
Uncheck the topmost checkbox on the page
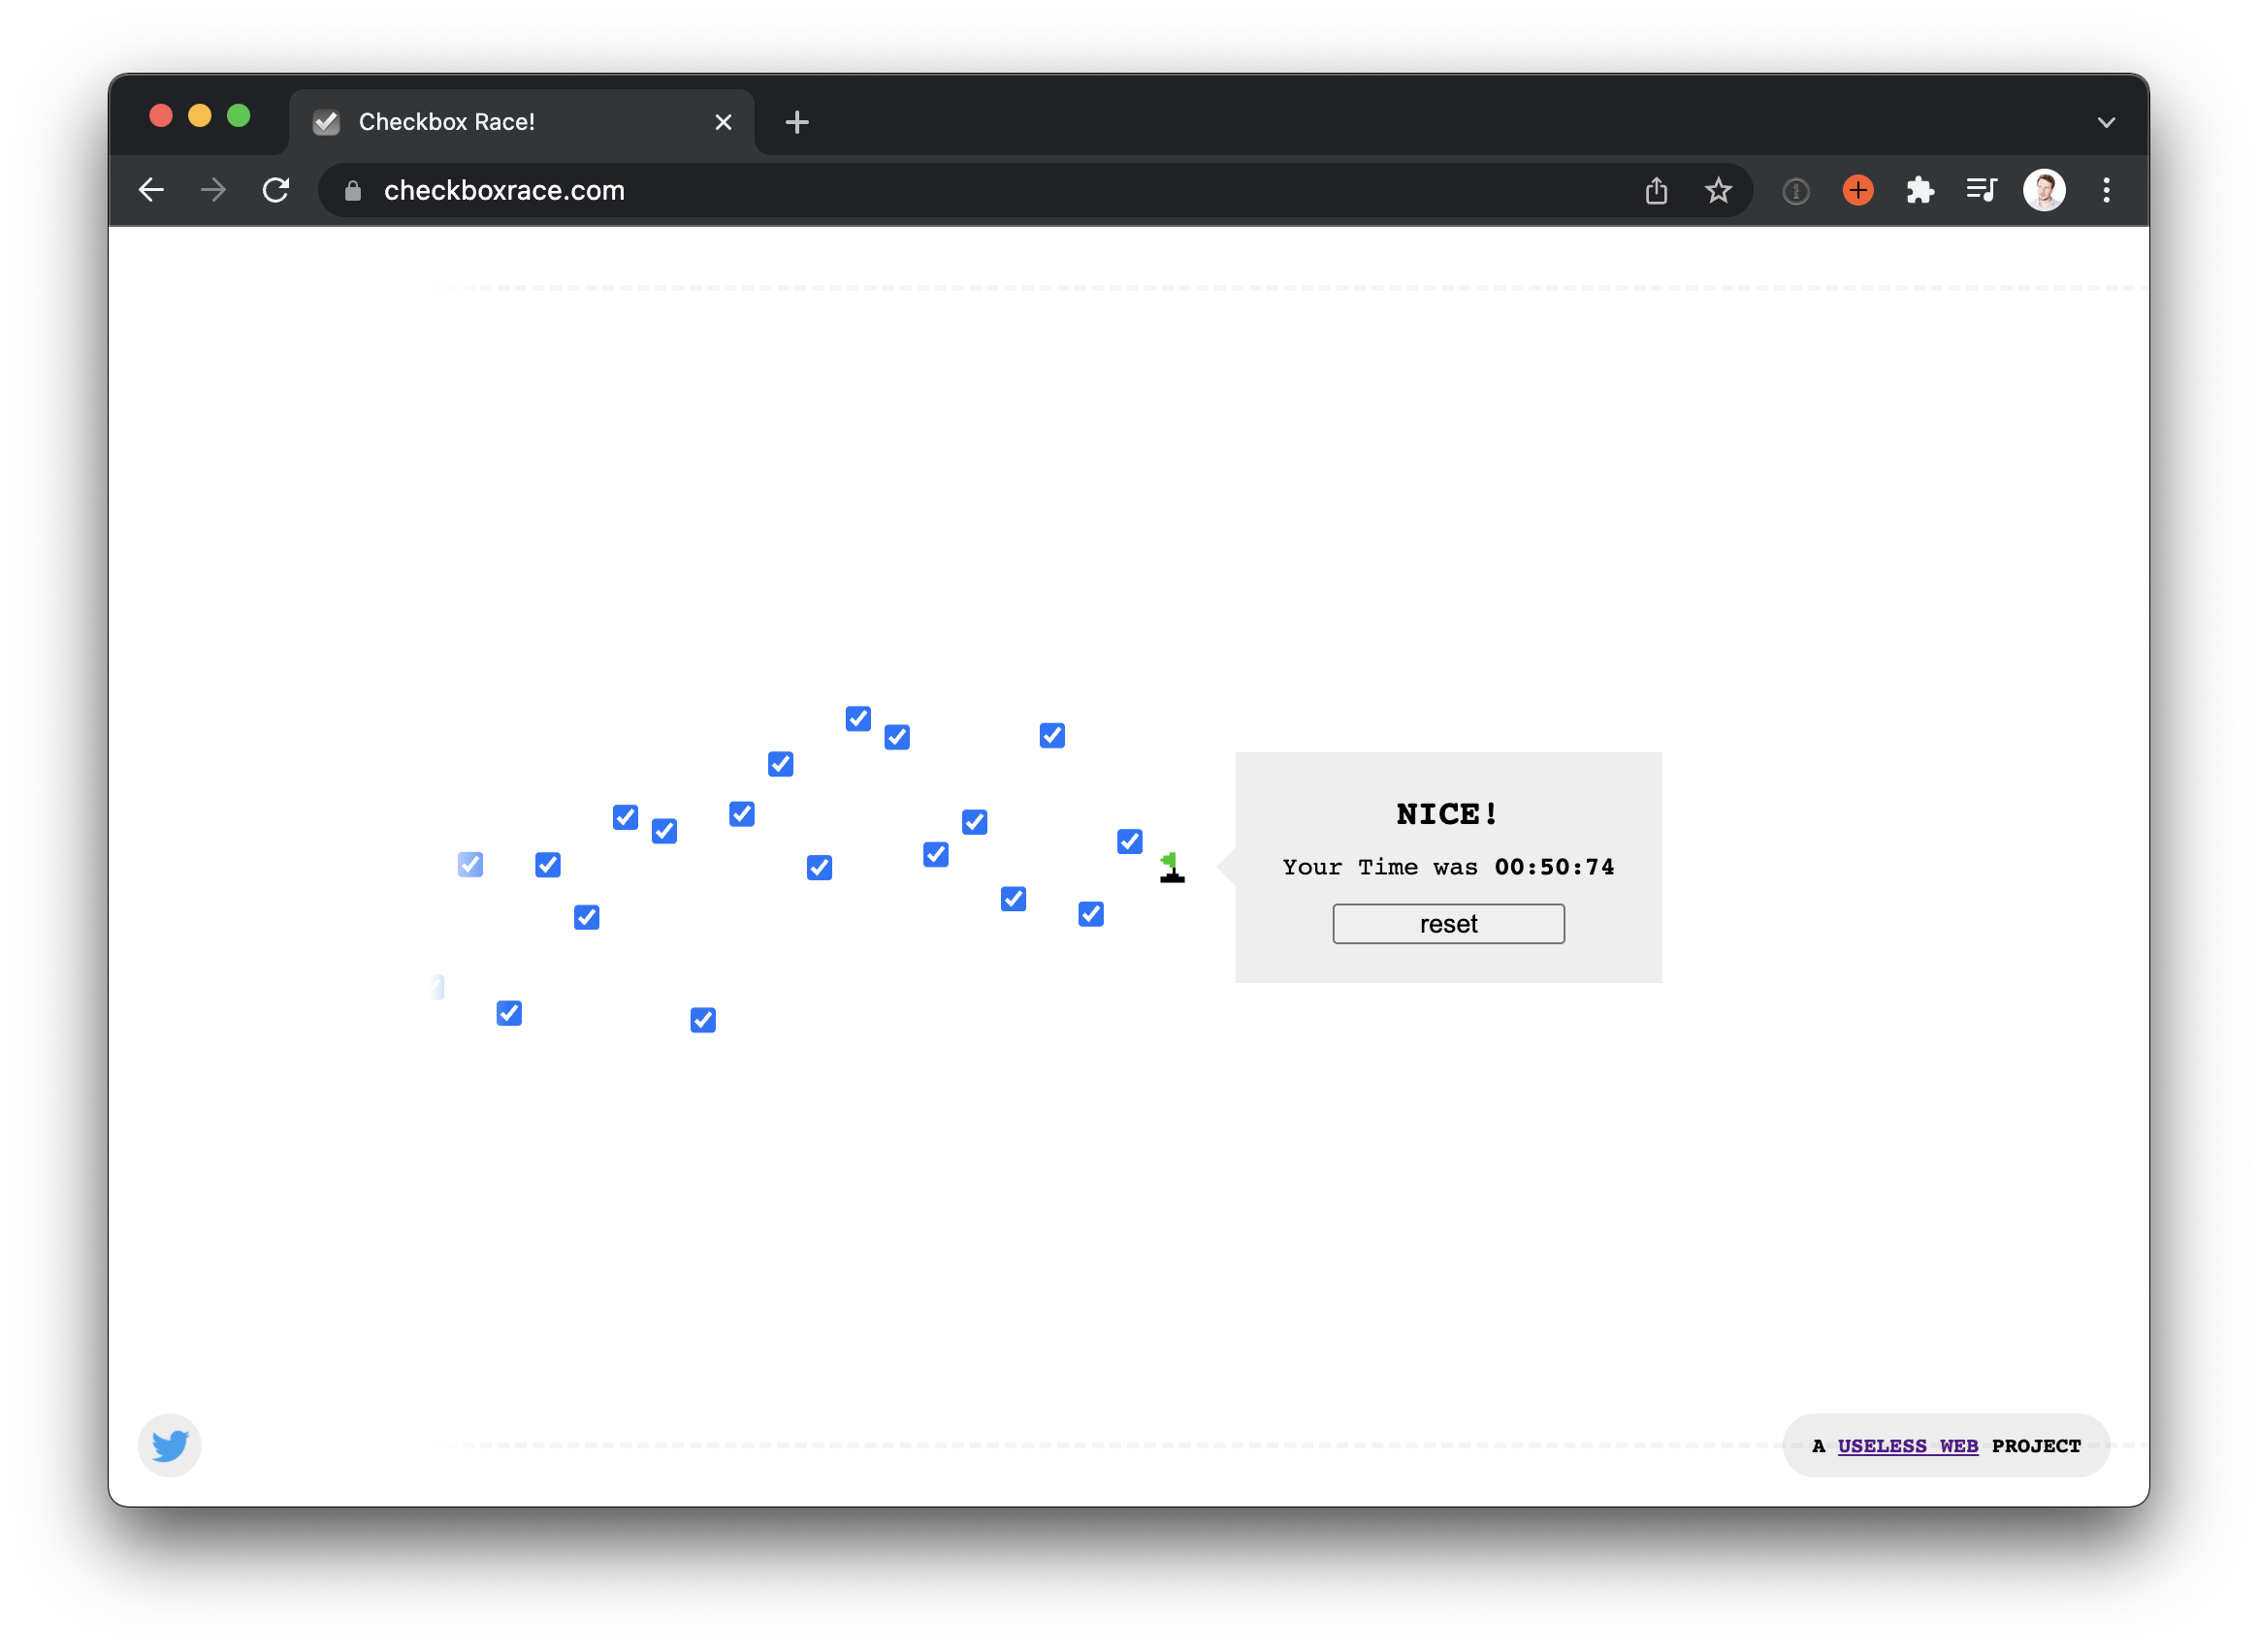click(857, 718)
